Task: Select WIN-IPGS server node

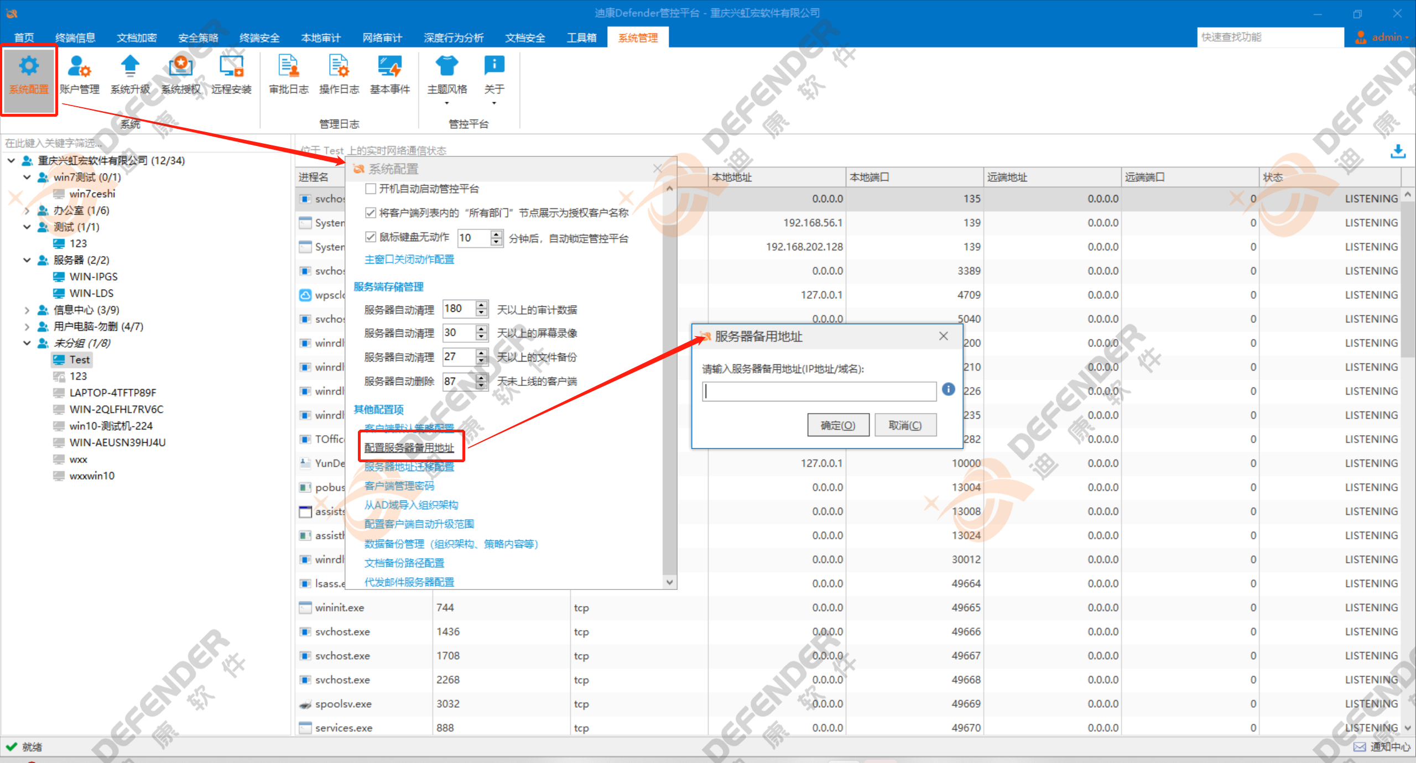Action: tap(85, 276)
